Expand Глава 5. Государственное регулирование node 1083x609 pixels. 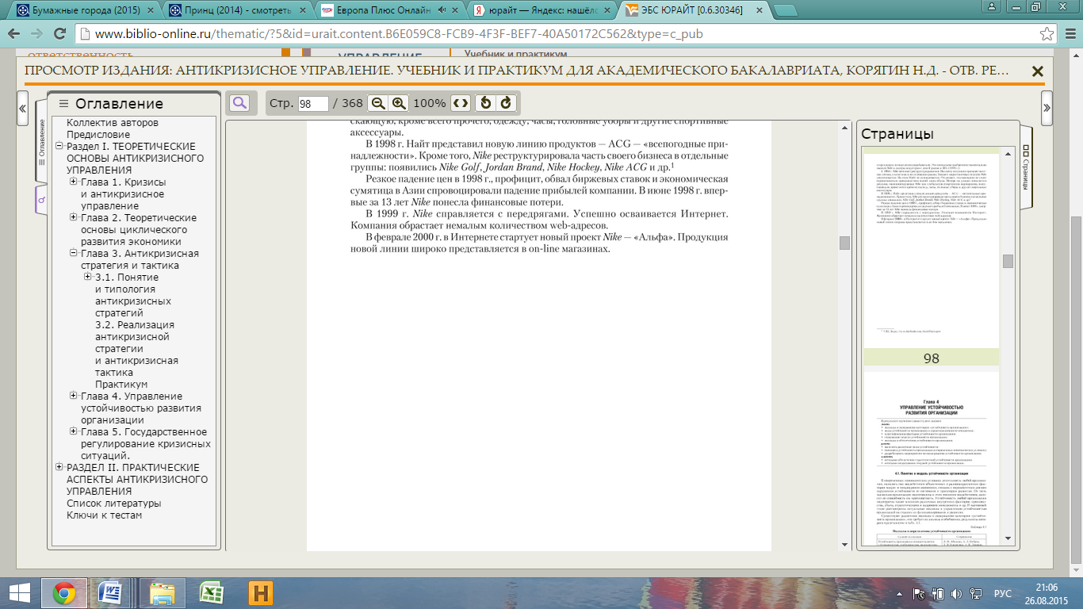74,432
